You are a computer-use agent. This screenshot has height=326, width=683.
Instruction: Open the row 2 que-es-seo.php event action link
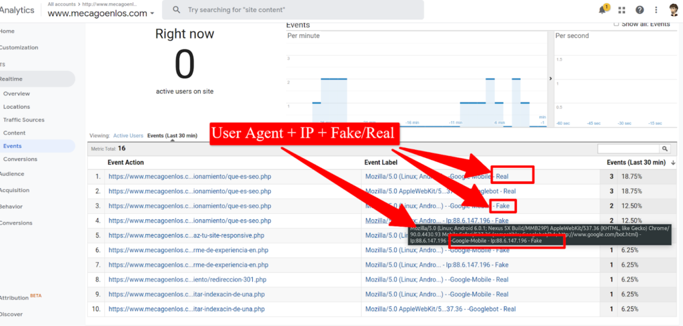tap(190, 191)
